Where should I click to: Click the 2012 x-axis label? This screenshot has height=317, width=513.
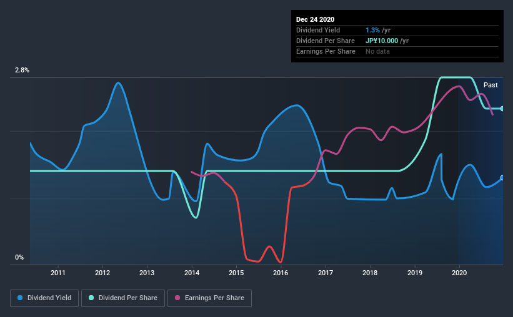click(102, 273)
